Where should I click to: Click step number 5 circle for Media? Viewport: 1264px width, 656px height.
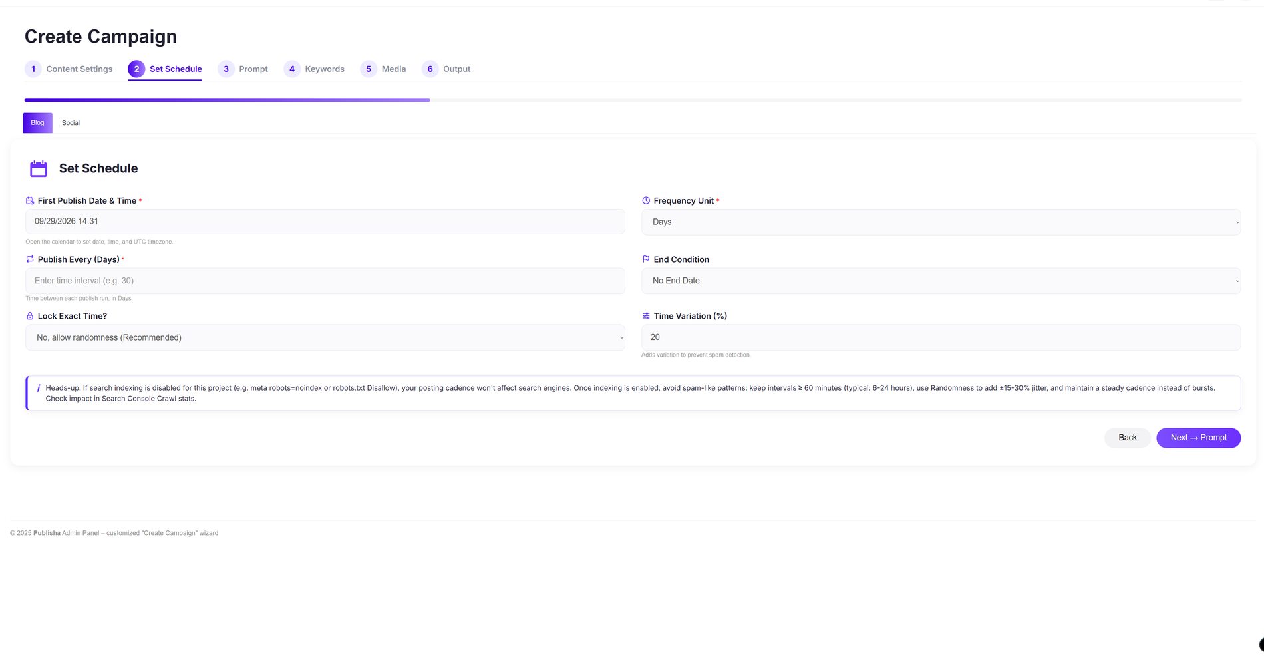[369, 69]
